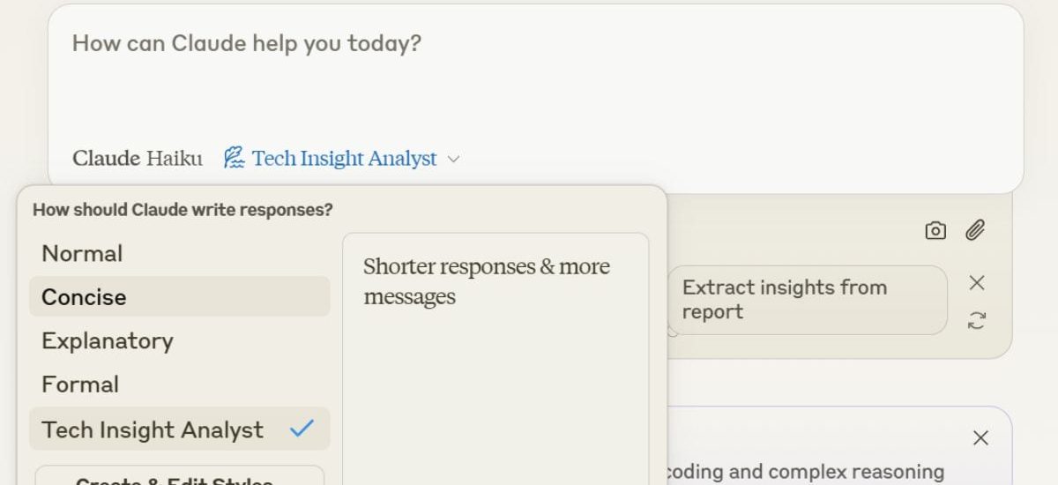This screenshot has width=1058, height=485.
Task: Refresh suggestions with the cycle arrows icon
Action: 976,320
